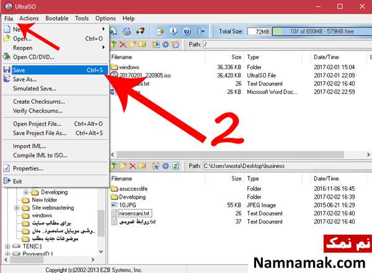This screenshot has width=372, height=273.
Task: Click the Save As icon in menu
Action: pos(7,79)
